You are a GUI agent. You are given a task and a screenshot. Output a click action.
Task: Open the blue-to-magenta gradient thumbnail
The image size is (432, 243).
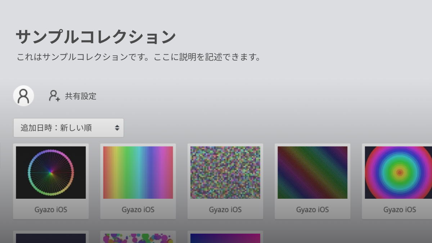pyautogui.click(x=225, y=238)
